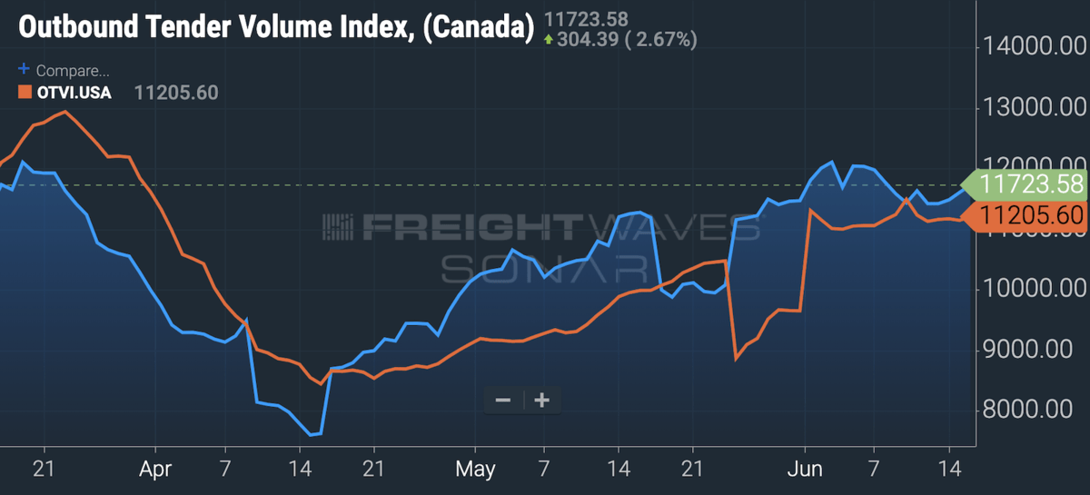Select the orange OTVI.USA color swatch
This screenshot has width=1090, height=495.
click(25, 92)
